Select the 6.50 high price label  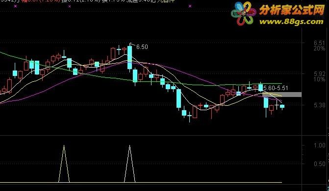point(142,47)
